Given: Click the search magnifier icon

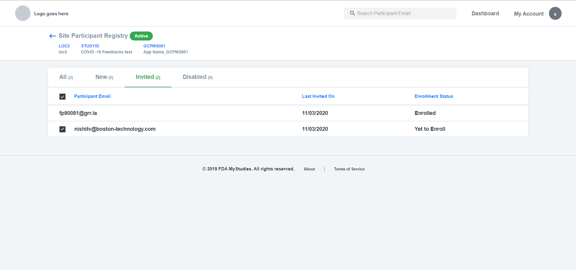Looking at the screenshot, I should pos(352,13).
